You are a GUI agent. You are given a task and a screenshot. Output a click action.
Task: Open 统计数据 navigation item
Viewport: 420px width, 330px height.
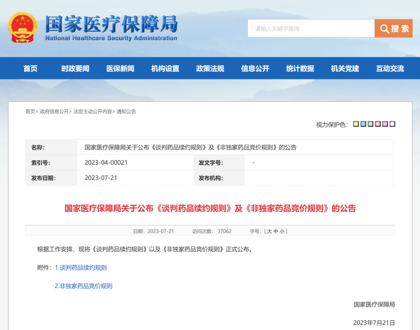coord(300,68)
